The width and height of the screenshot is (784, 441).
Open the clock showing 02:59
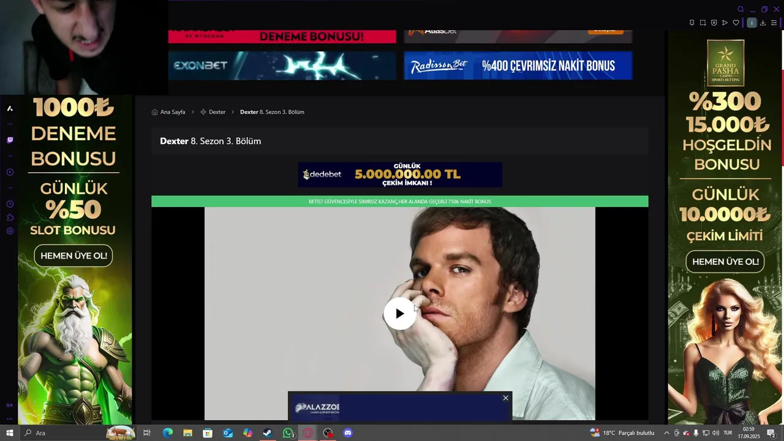748,433
